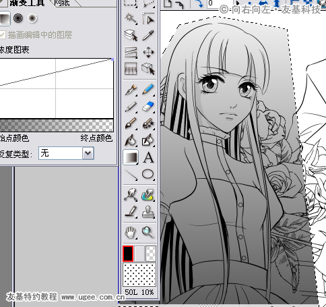Click the rotation angle field showing 0
This screenshot has width=326, height=307.
pyautogui.click(x=220, y=3)
